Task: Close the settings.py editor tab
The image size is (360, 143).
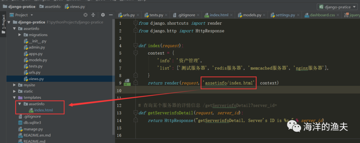Action: tap(298, 15)
